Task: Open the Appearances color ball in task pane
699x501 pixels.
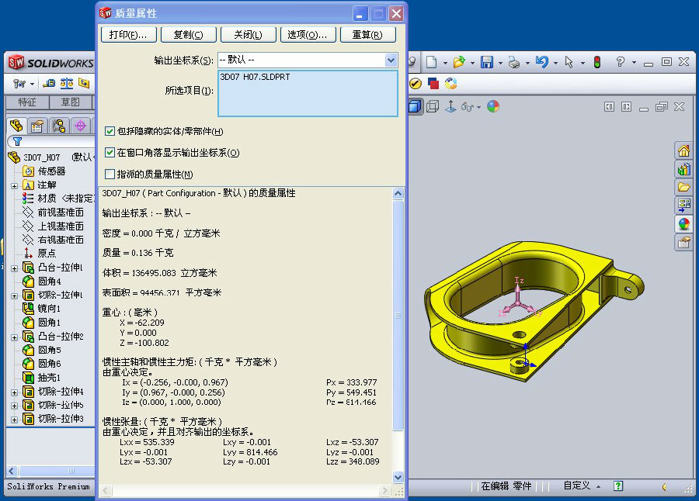Action: coord(683,224)
